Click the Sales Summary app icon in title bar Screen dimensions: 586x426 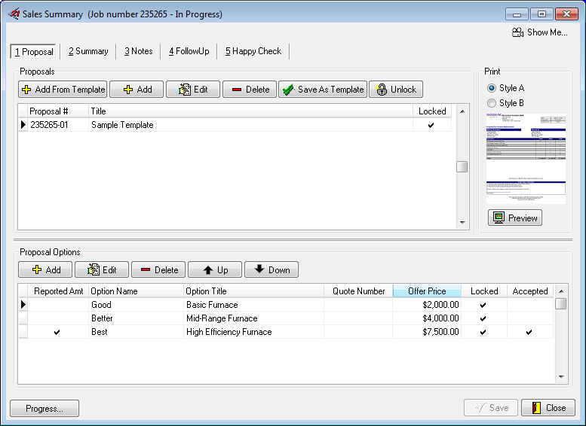pos(14,14)
